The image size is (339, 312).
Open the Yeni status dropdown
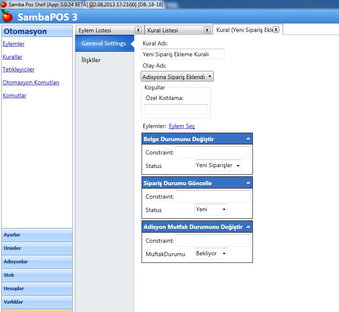(x=211, y=209)
